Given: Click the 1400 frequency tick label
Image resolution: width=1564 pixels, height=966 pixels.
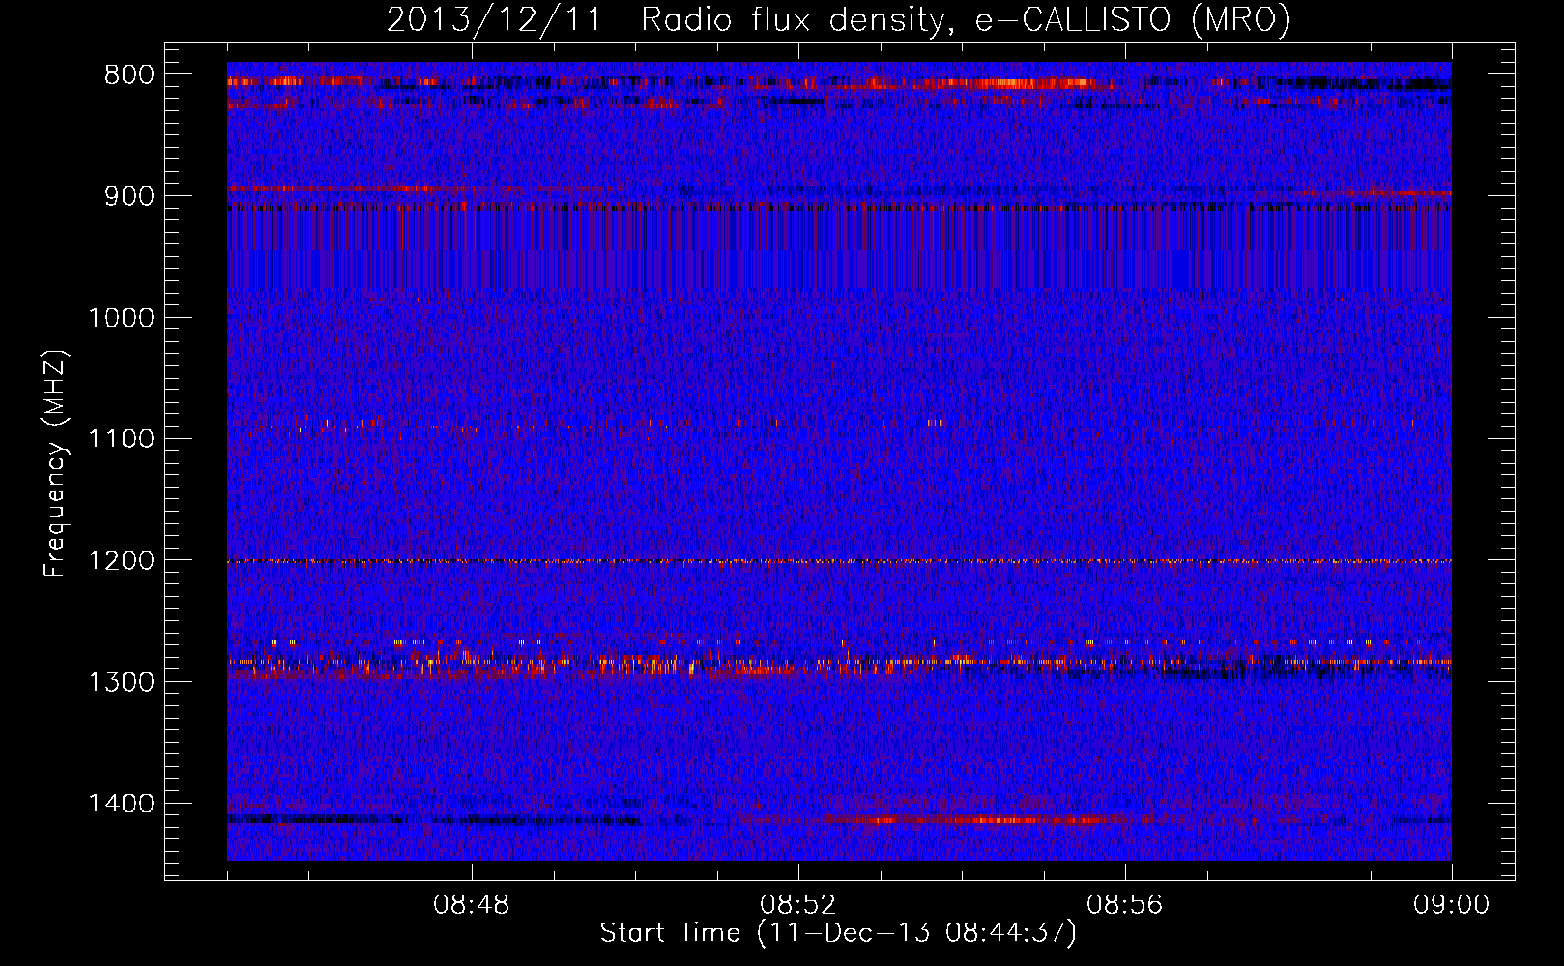Looking at the screenshot, I should [x=121, y=804].
